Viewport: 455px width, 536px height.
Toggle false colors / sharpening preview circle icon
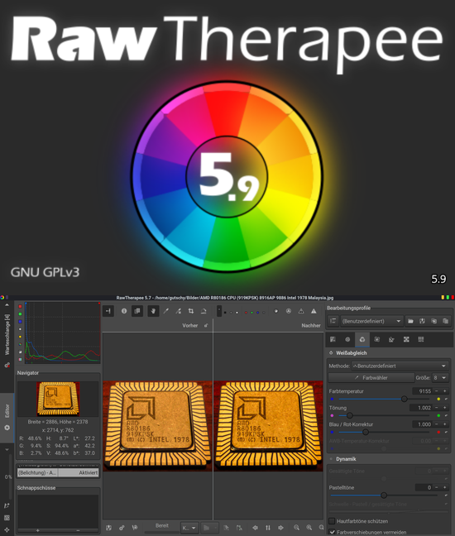point(276,311)
